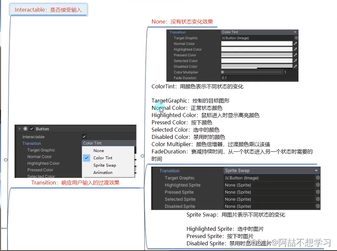Click the red Transition caption text
Screen dimensions: 337x251
(x=76, y=182)
